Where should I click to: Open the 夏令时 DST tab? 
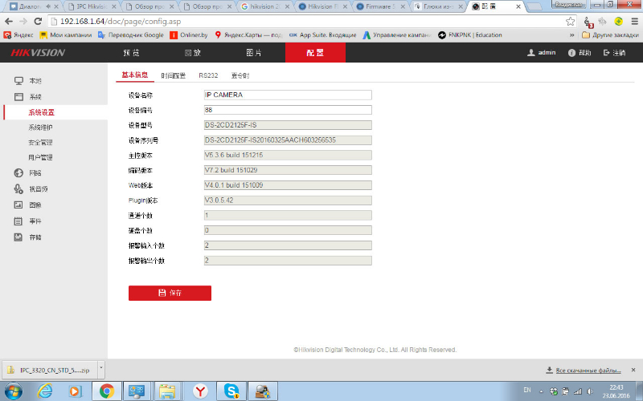pyautogui.click(x=240, y=75)
